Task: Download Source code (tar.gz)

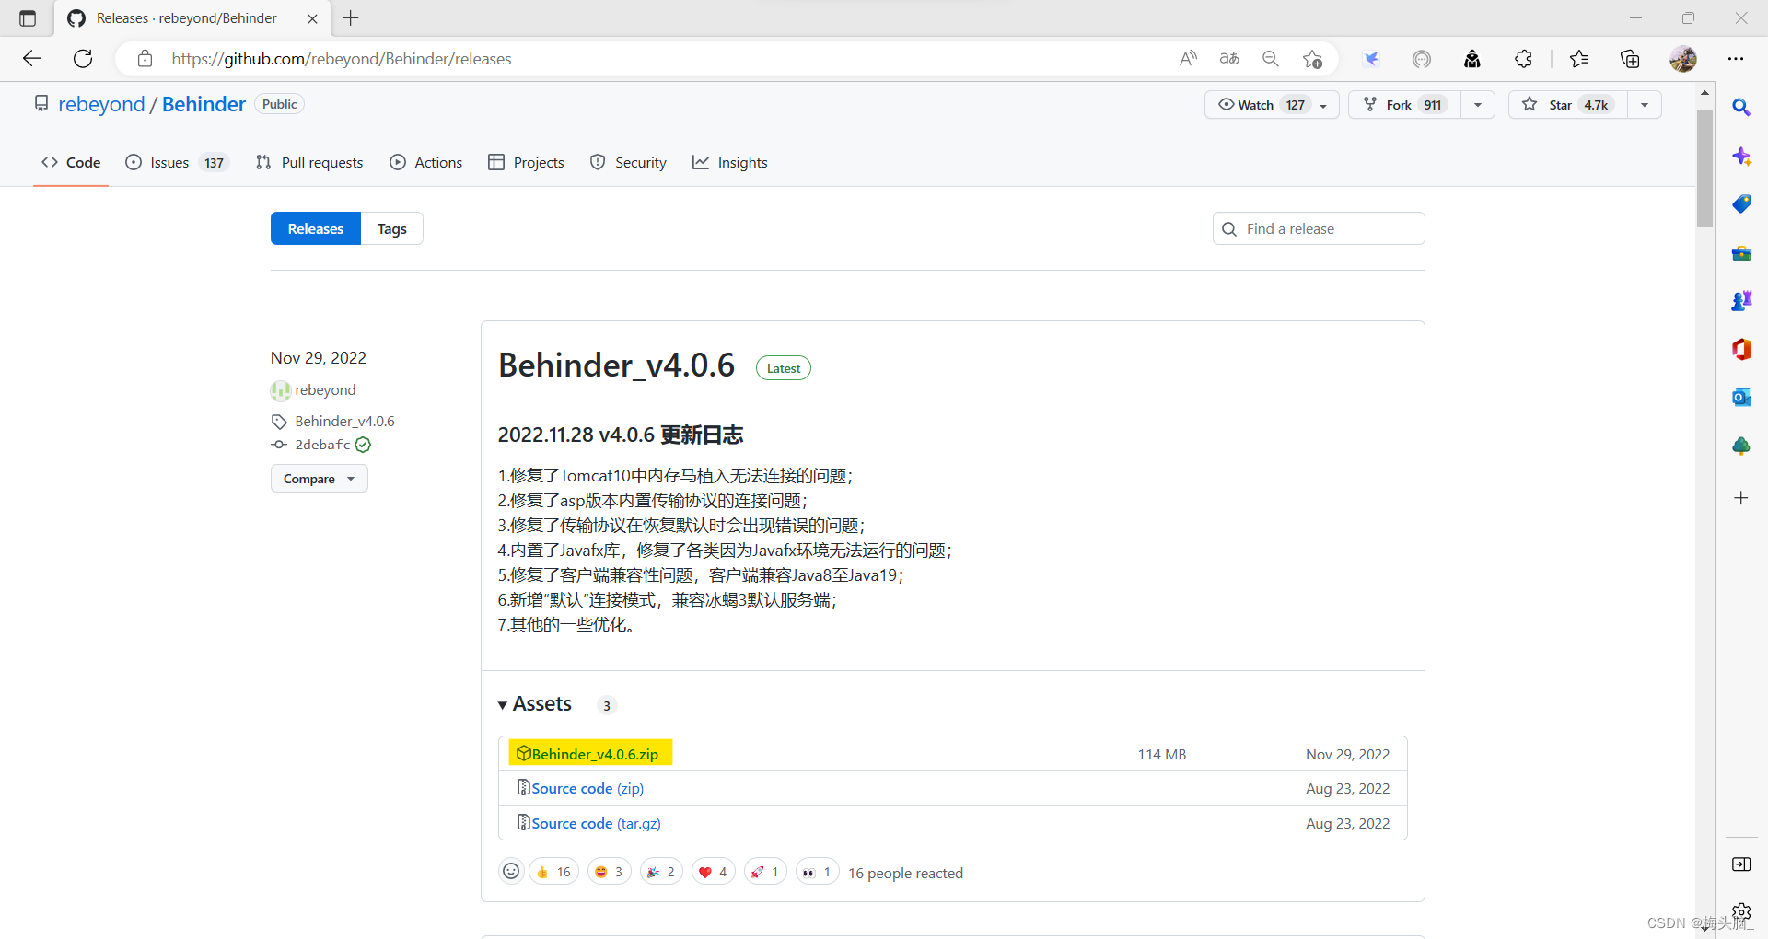Action: click(x=596, y=824)
